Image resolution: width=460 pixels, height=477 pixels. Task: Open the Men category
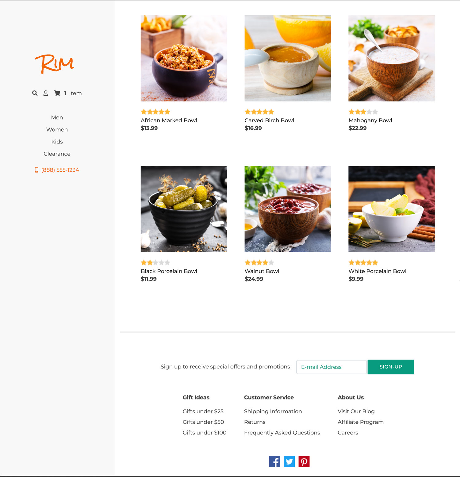click(57, 117)
